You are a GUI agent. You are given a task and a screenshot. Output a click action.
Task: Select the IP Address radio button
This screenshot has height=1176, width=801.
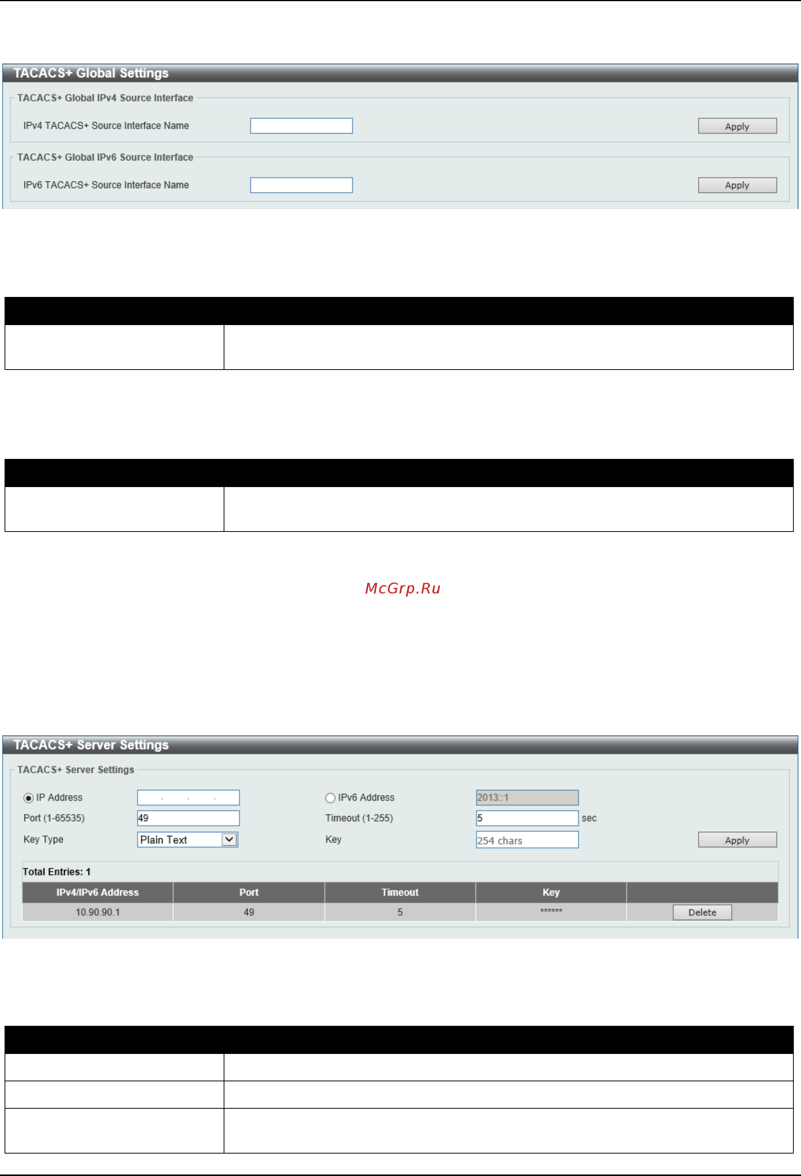[x=29, y=798]
